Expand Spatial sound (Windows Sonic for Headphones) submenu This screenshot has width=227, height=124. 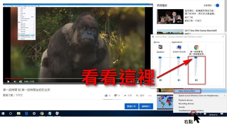[200, 96]
